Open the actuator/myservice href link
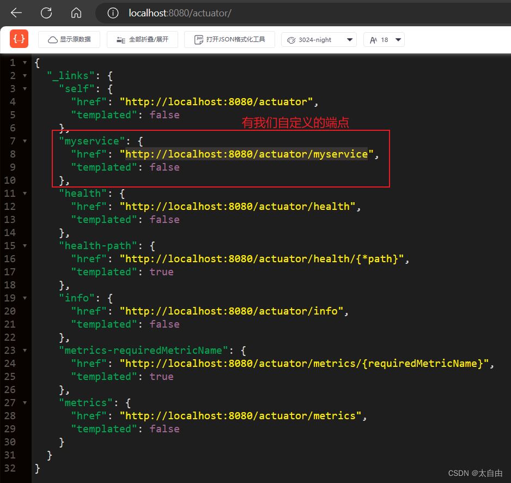 [x=247, y=154]
